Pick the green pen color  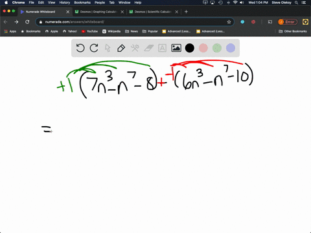click(217, 48)
